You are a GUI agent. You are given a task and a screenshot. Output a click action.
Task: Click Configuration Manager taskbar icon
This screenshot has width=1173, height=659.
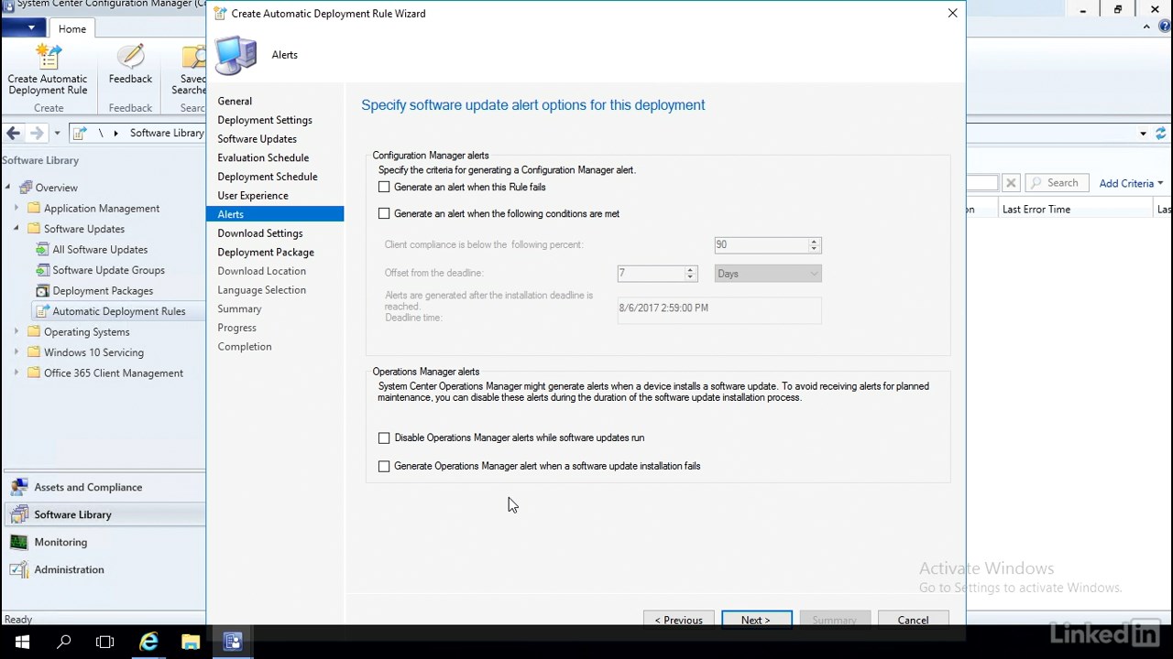click(x=233, y=642)
